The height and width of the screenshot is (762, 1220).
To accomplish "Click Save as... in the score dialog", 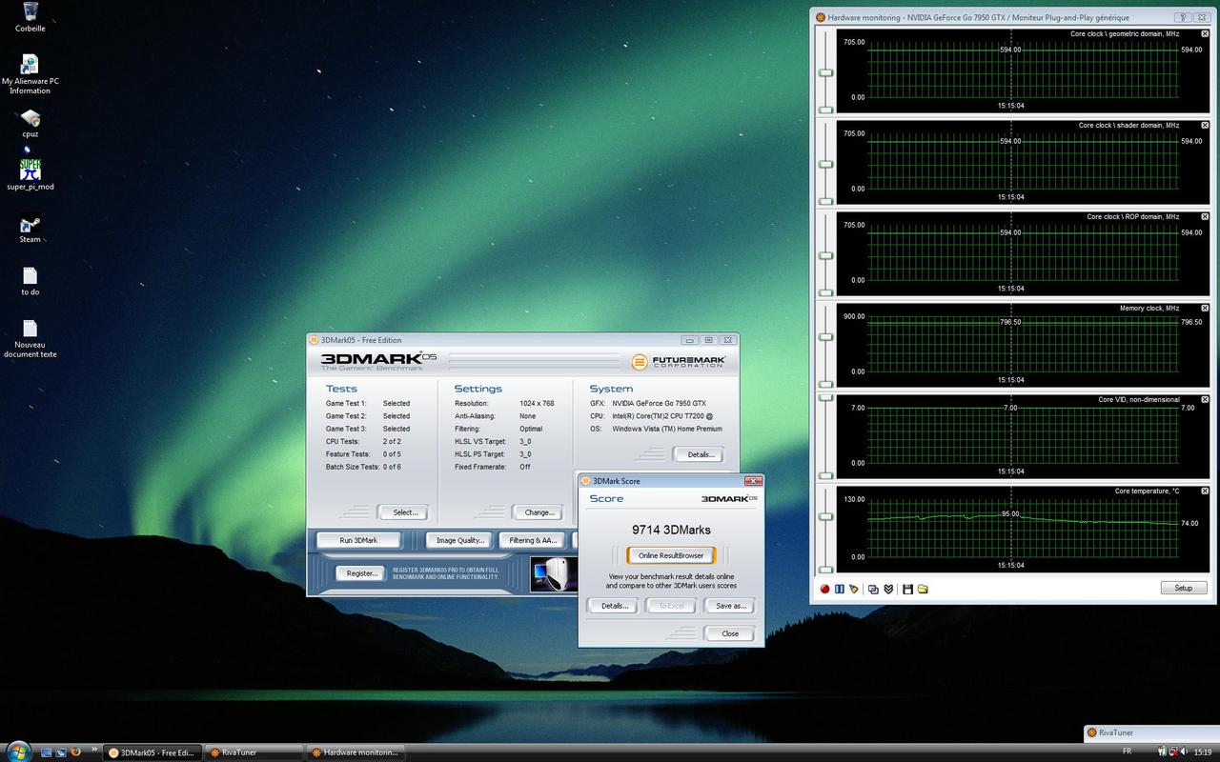I will (730, 606).
